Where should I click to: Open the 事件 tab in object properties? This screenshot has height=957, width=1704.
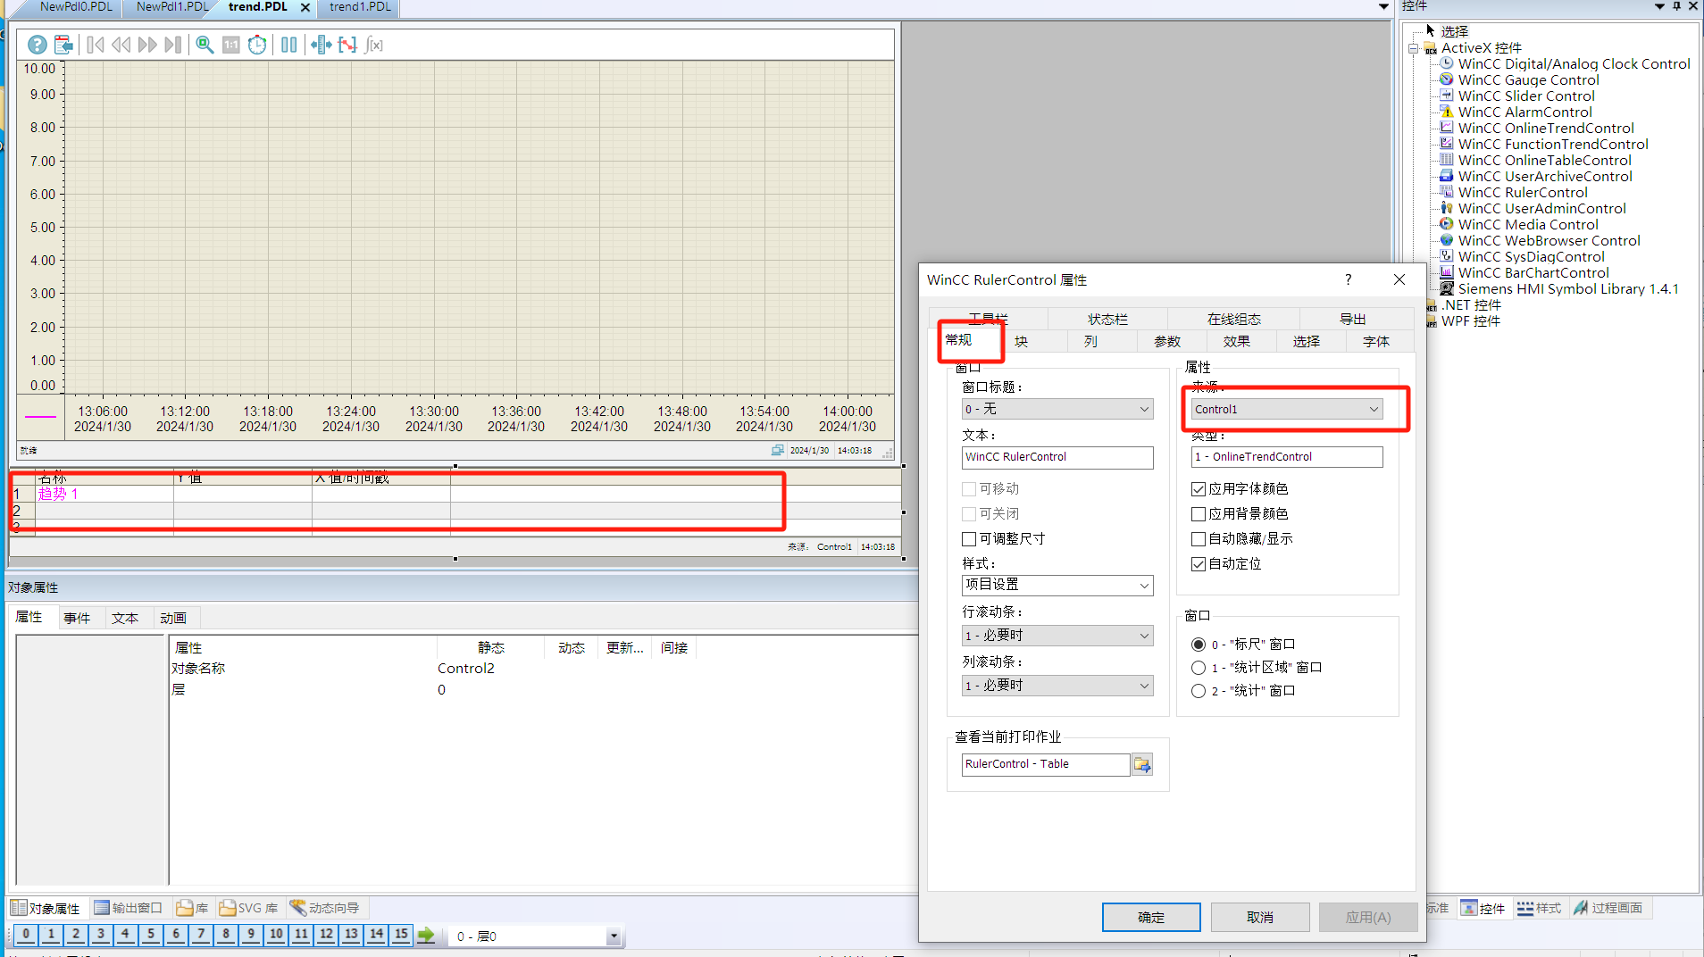pyautogui.click(x=77, y=619)
